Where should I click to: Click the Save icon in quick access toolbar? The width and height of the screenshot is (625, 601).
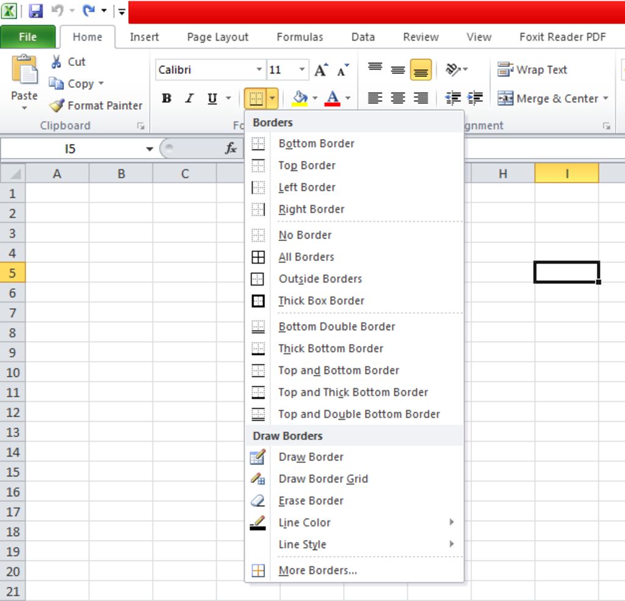click(35, 11)
